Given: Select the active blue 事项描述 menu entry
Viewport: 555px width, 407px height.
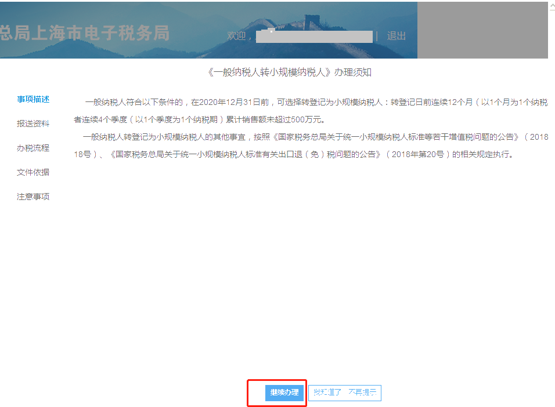Looking at the screenshot, I should coord(34,99).
